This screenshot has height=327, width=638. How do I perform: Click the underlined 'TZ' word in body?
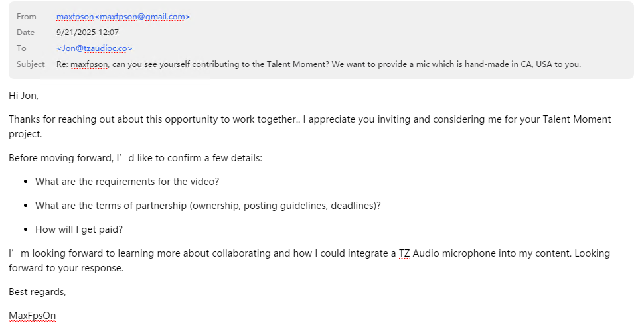pos(404,253)
